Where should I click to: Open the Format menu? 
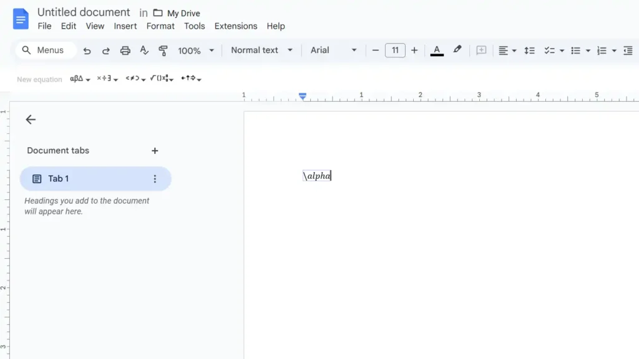(x=160, y=26)
